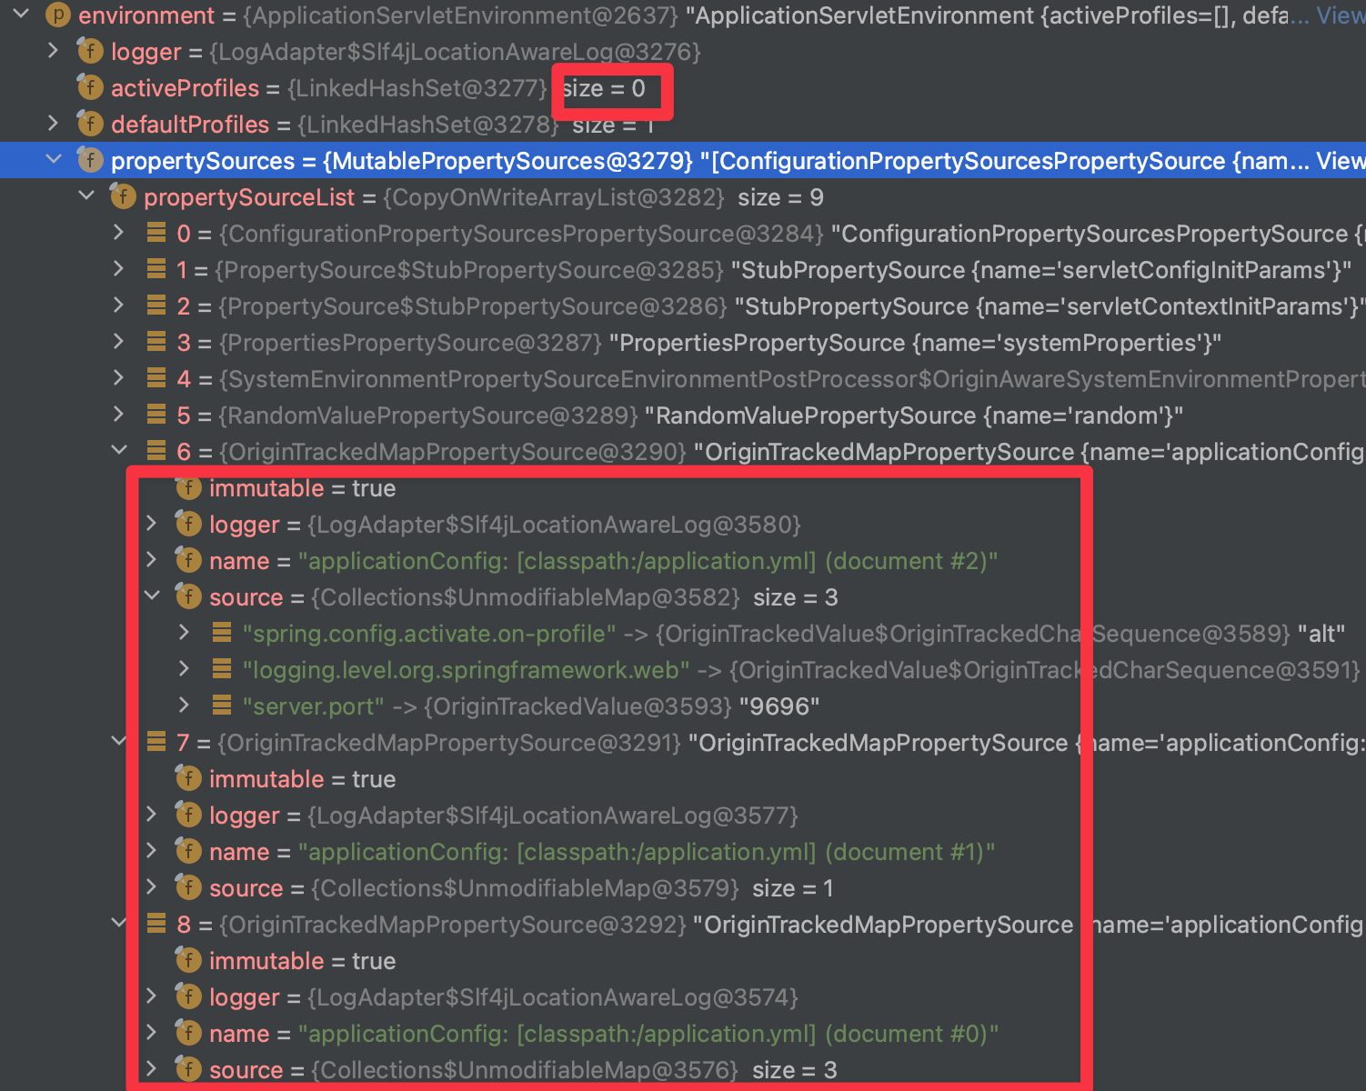
Task: Click the environment variable 'p' icon
Action: click(x=58, y=15)
